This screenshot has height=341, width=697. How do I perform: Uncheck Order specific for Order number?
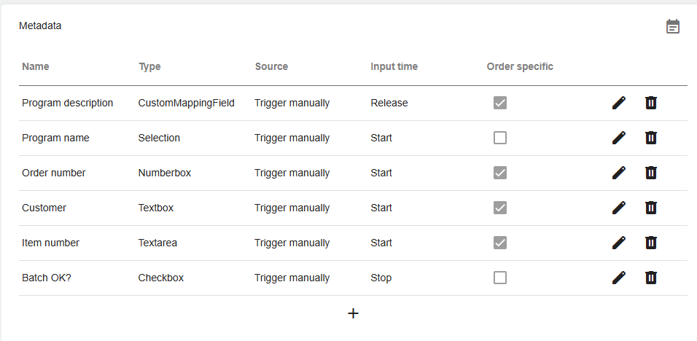coord(500,173)
